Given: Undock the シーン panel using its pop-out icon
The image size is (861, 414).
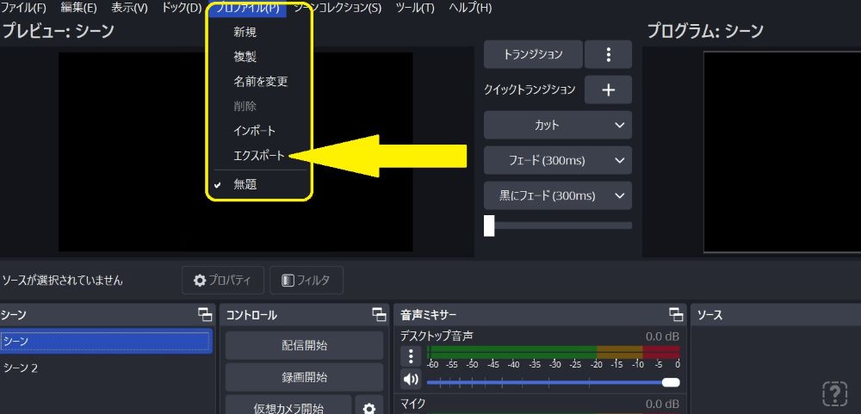Looking at the screenshot, I should point(205,315).
